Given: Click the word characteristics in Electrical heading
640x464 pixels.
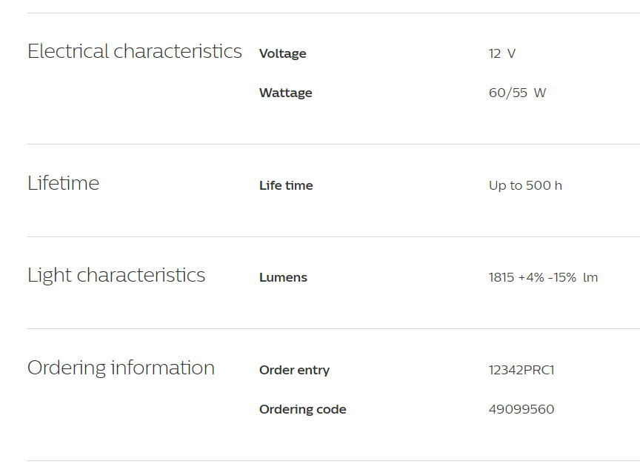Looking at the screenshot, I should 178,52.
